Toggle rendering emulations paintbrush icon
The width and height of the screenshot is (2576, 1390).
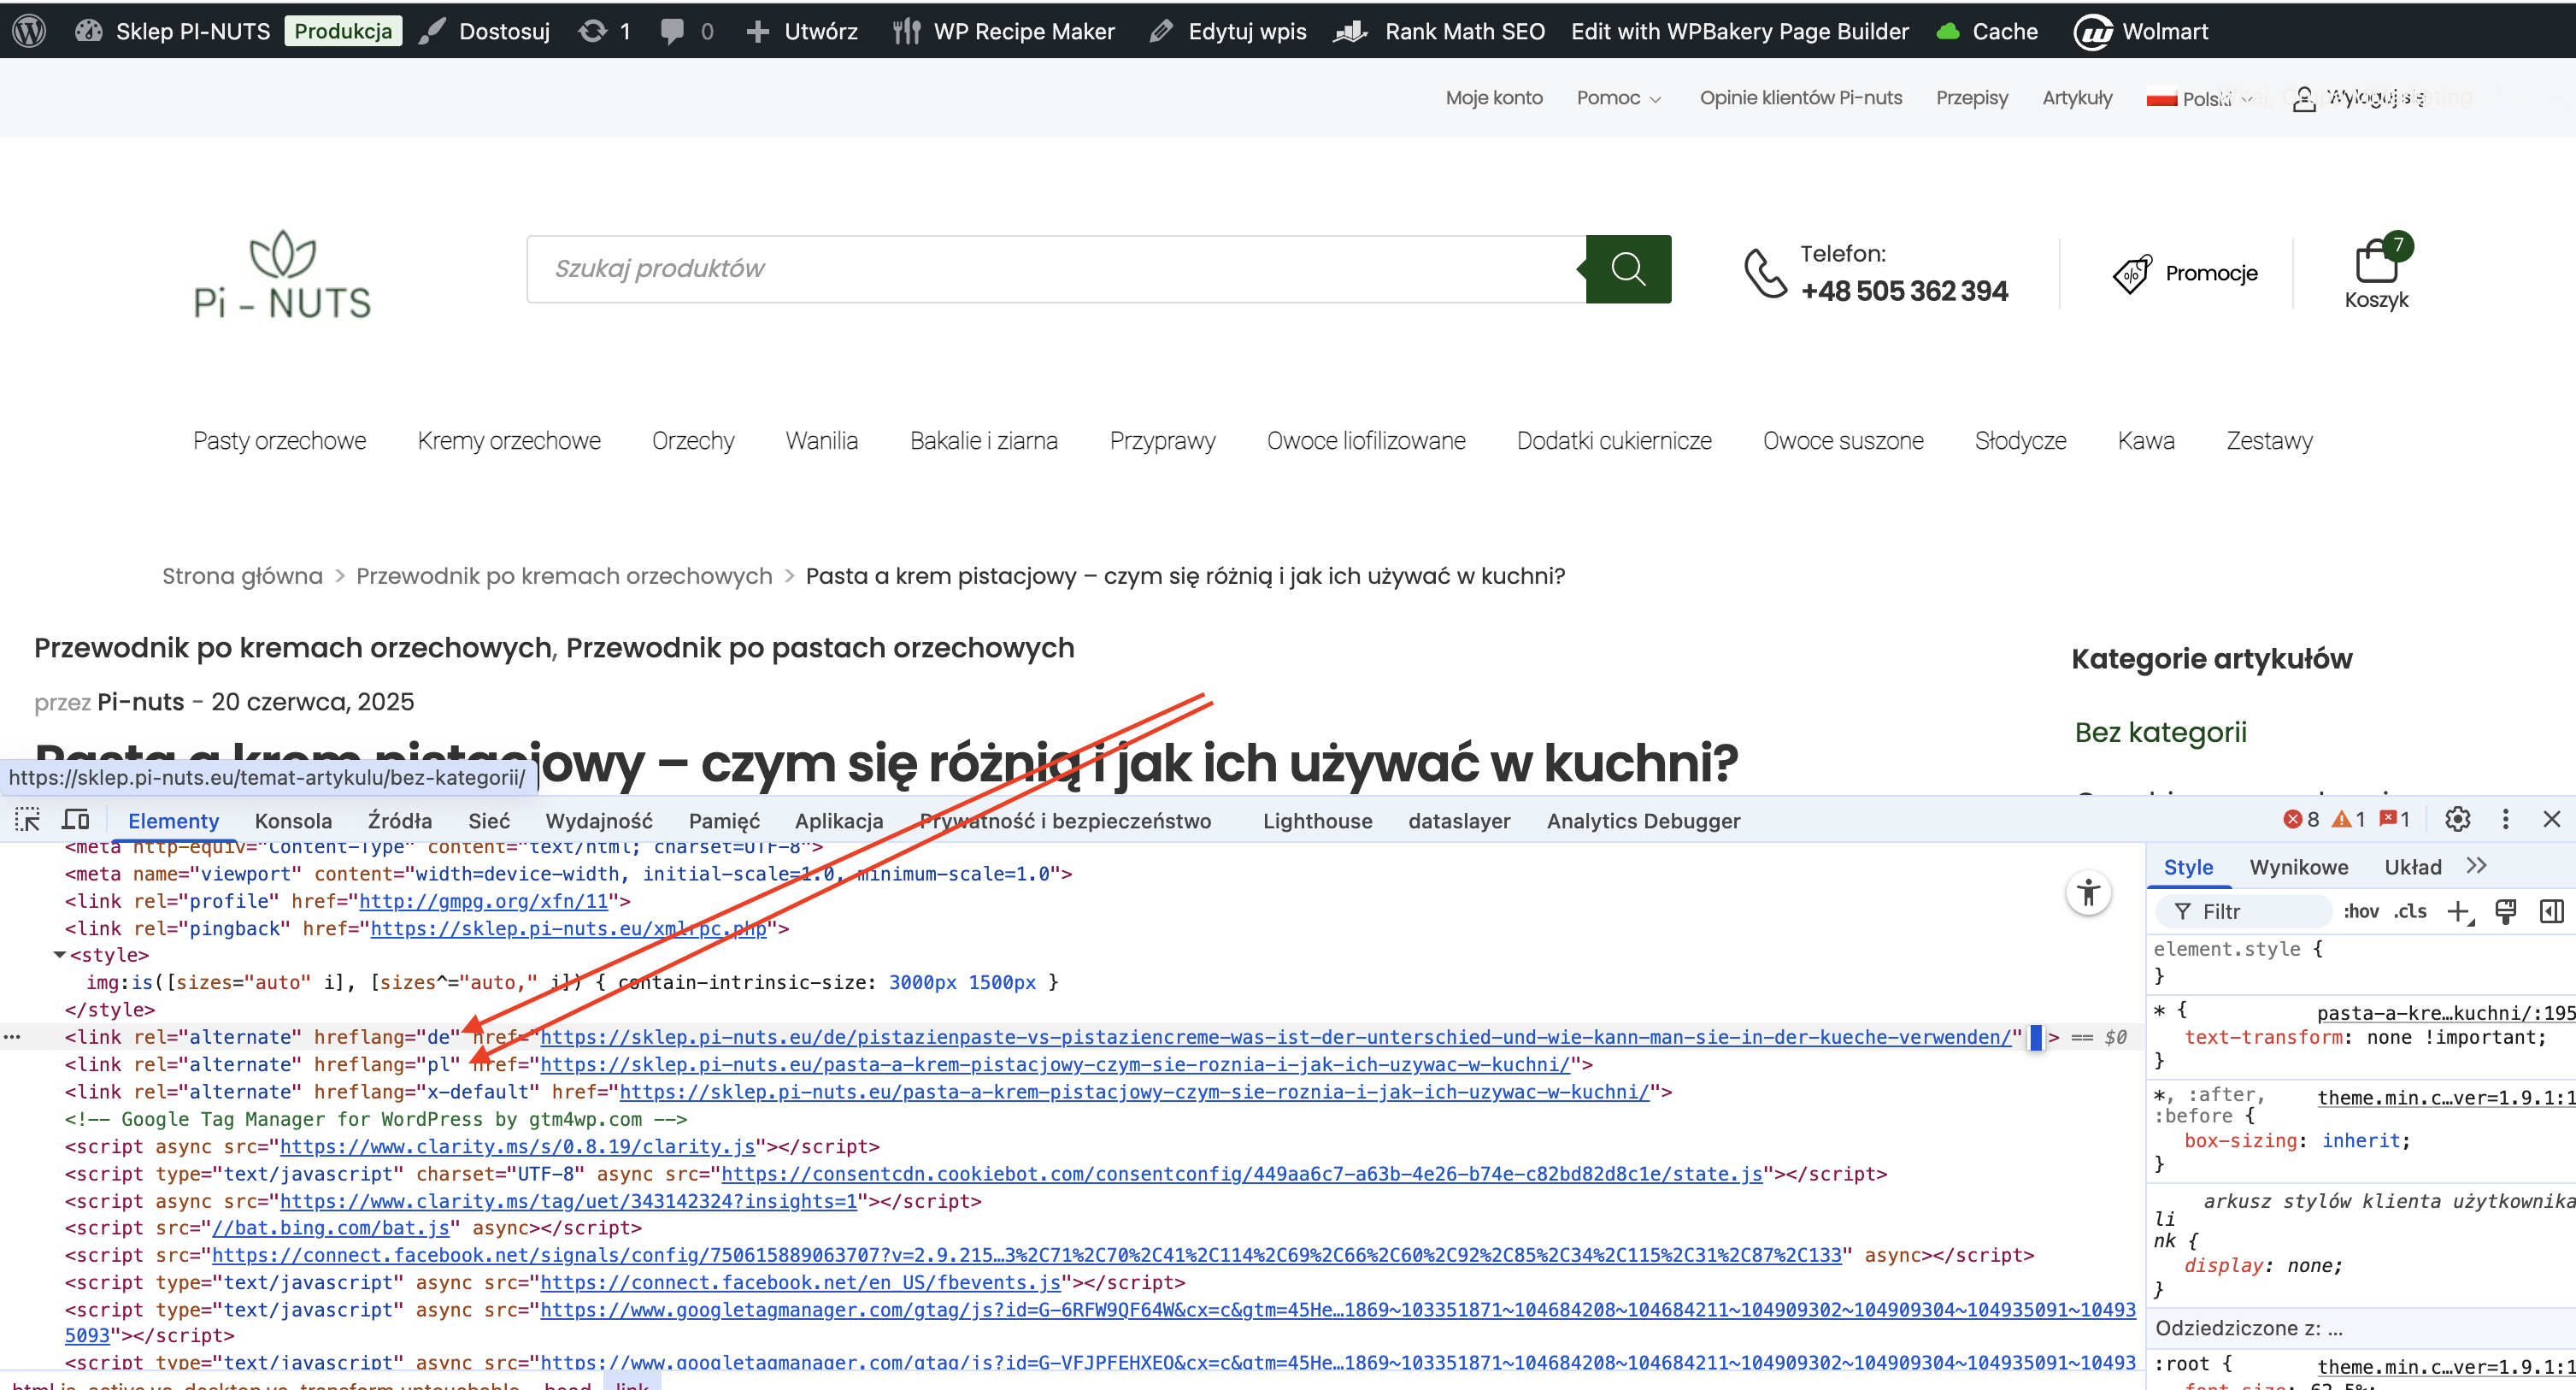2506,911
